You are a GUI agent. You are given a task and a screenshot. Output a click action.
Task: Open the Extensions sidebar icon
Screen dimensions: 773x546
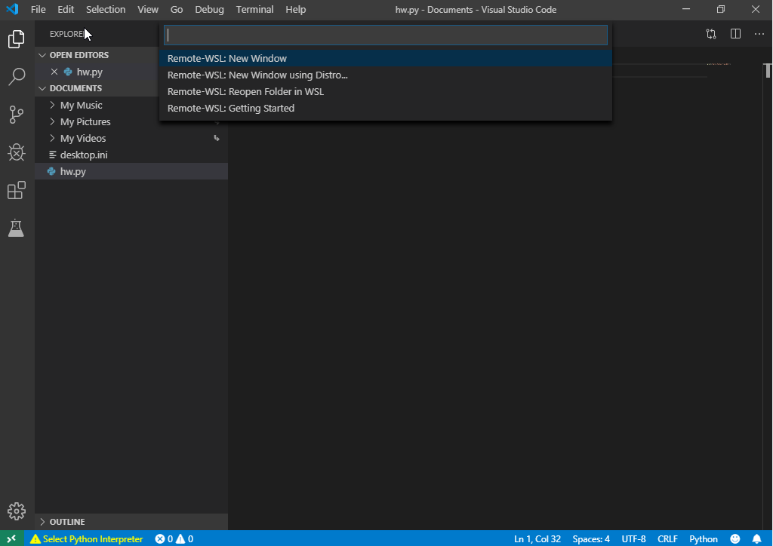point(17,190)
